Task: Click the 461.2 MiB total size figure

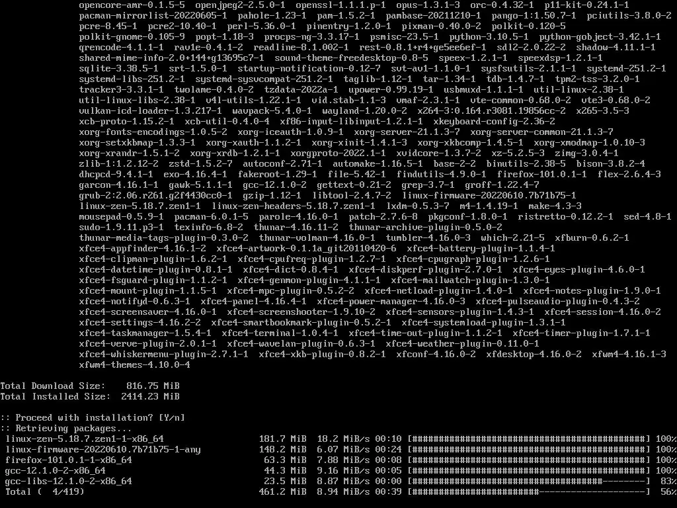Action: coord(282,491)
